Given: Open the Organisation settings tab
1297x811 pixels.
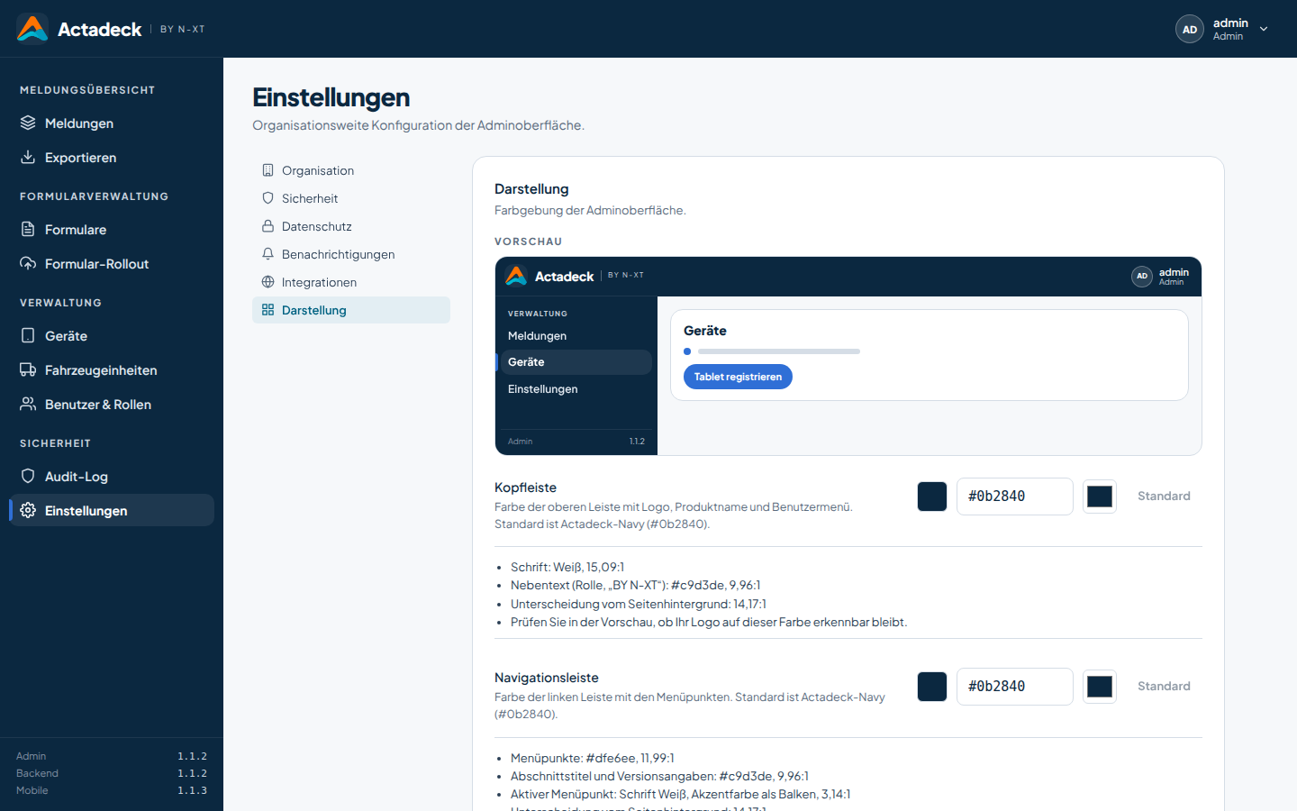Looking at the screenshot, I should (x=351, y=170).
